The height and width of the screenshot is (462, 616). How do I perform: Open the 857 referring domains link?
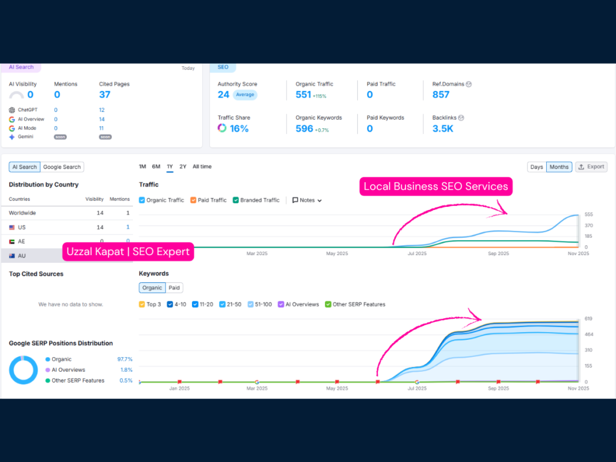440,94
